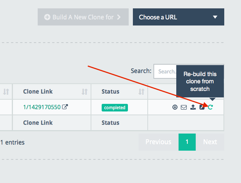Click the envelope icon to email the clone
Image resolution: width=241 pixels, height=183 pixels.
184,107
